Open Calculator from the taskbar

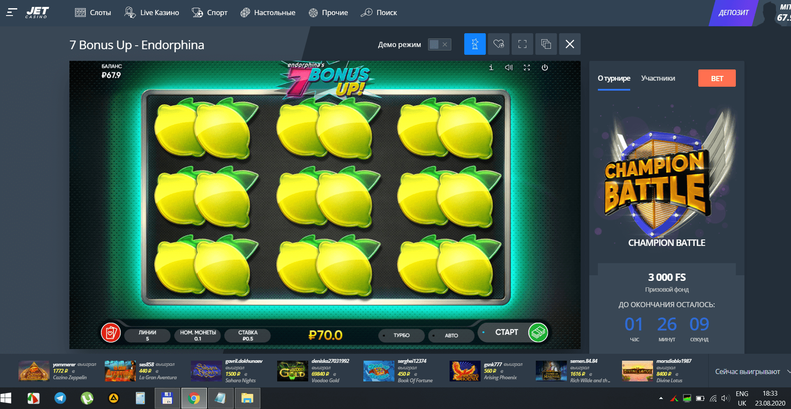(141, 398)
